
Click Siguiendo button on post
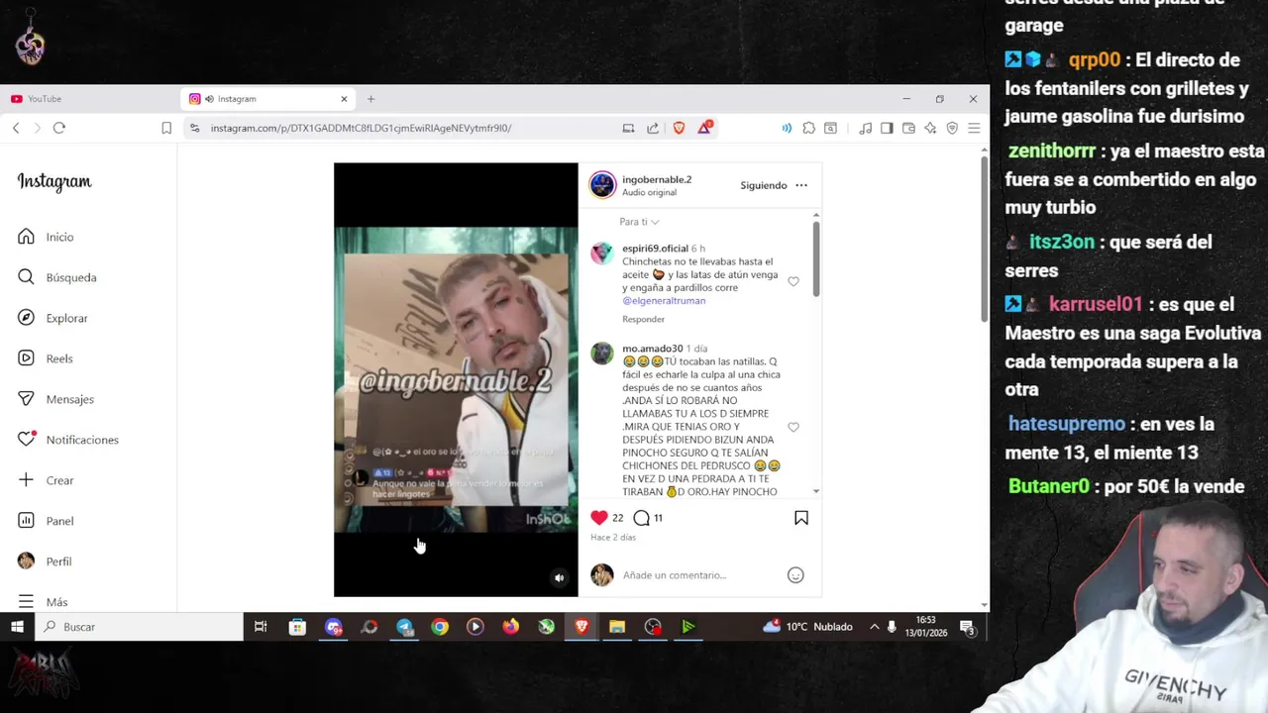pyautogui.click(x=764, y=185)
